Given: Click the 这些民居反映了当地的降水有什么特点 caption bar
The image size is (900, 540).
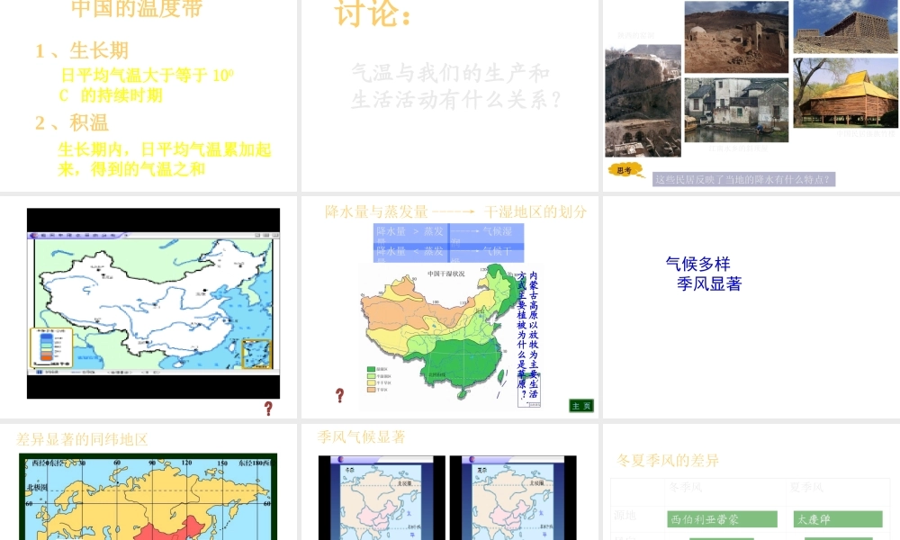Looking at the screenshot, I should pyautogui.click(x=743, y=179).
